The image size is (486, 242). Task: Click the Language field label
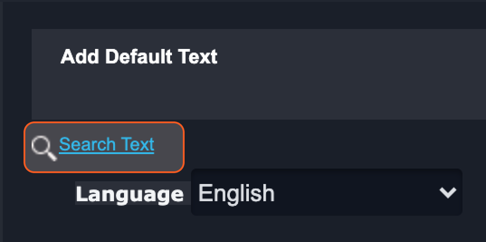(x=130, y=194)
